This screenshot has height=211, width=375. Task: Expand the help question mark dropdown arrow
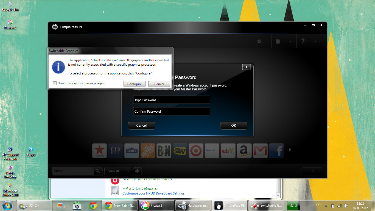click(315, 41)
